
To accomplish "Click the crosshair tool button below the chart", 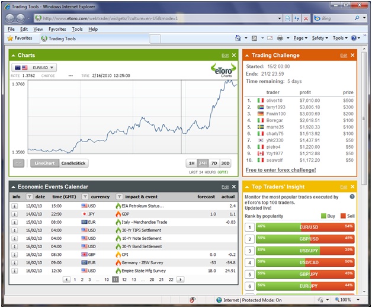I will [x=18, y=163].
